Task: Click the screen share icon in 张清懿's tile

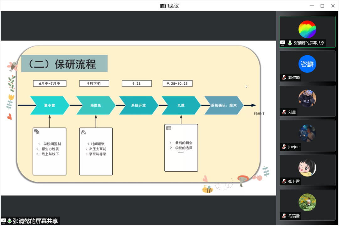Action: coord(283,43)
